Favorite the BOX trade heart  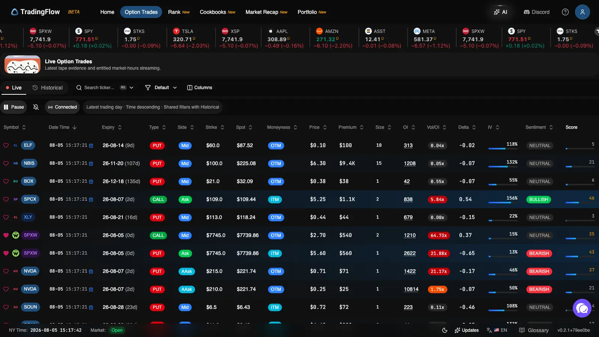[x=6, y=181]
